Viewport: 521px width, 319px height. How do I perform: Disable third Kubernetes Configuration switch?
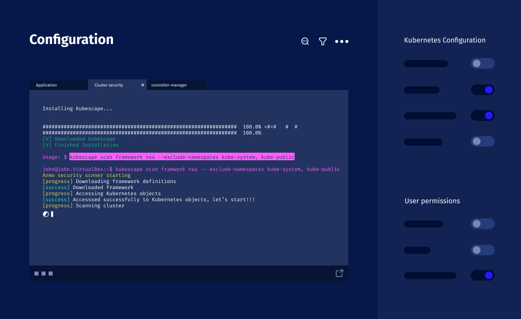click(x=483, y=115)
